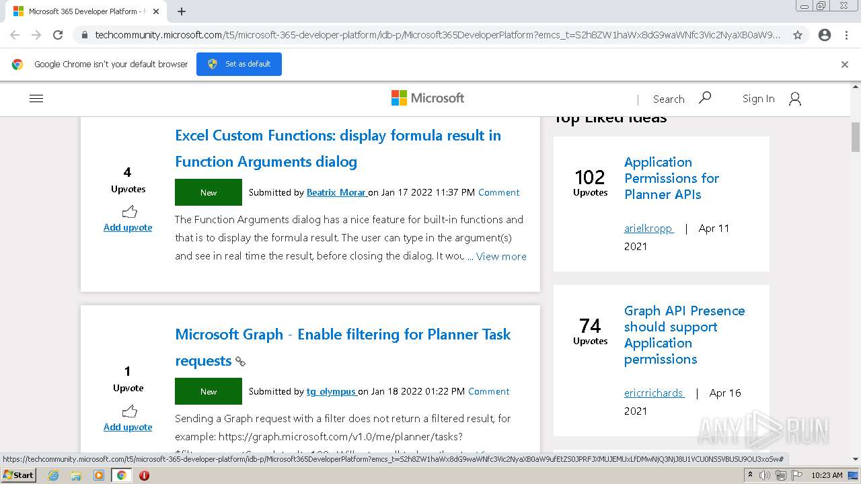
Task: Show hidden tray icons arrow
Action: pos(750,475)
